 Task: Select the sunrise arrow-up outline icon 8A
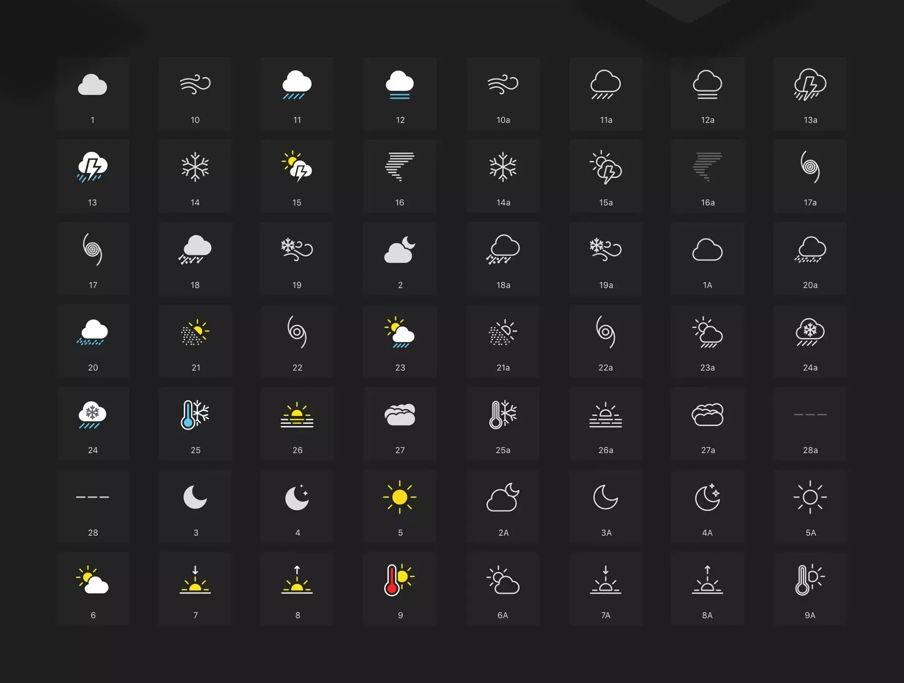[707, 580]
